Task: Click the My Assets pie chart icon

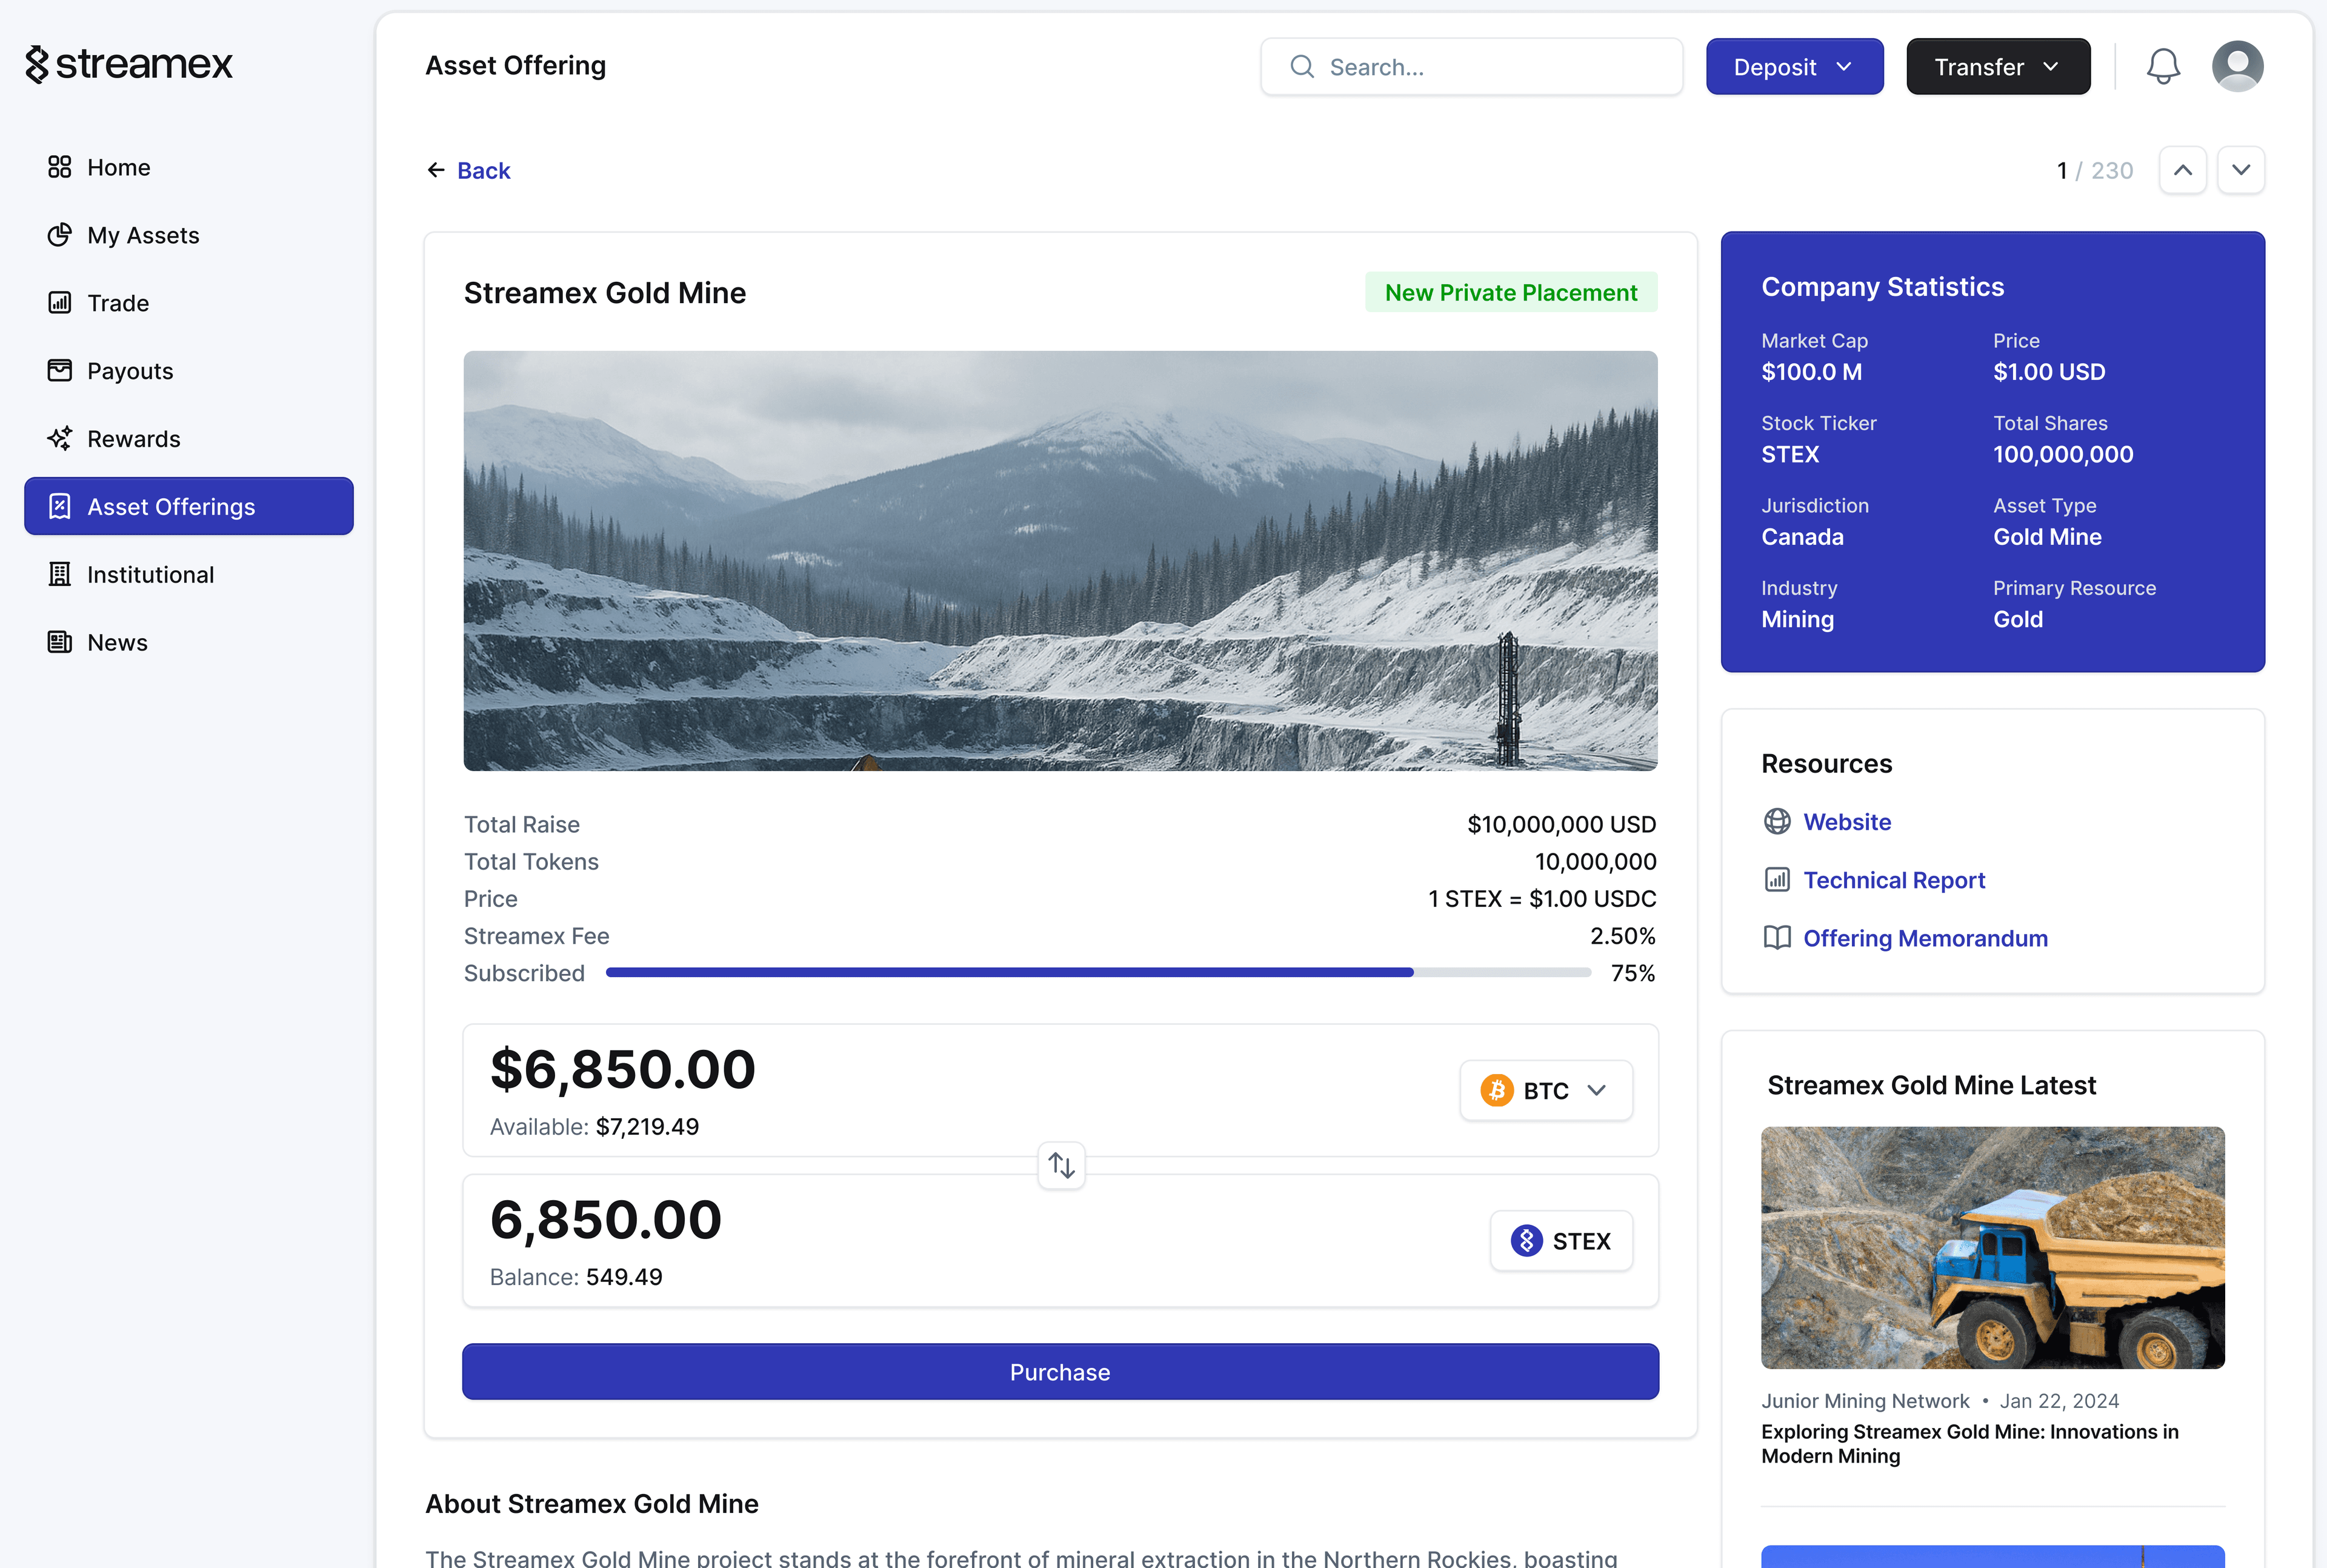Action: (x=60, y=235)
